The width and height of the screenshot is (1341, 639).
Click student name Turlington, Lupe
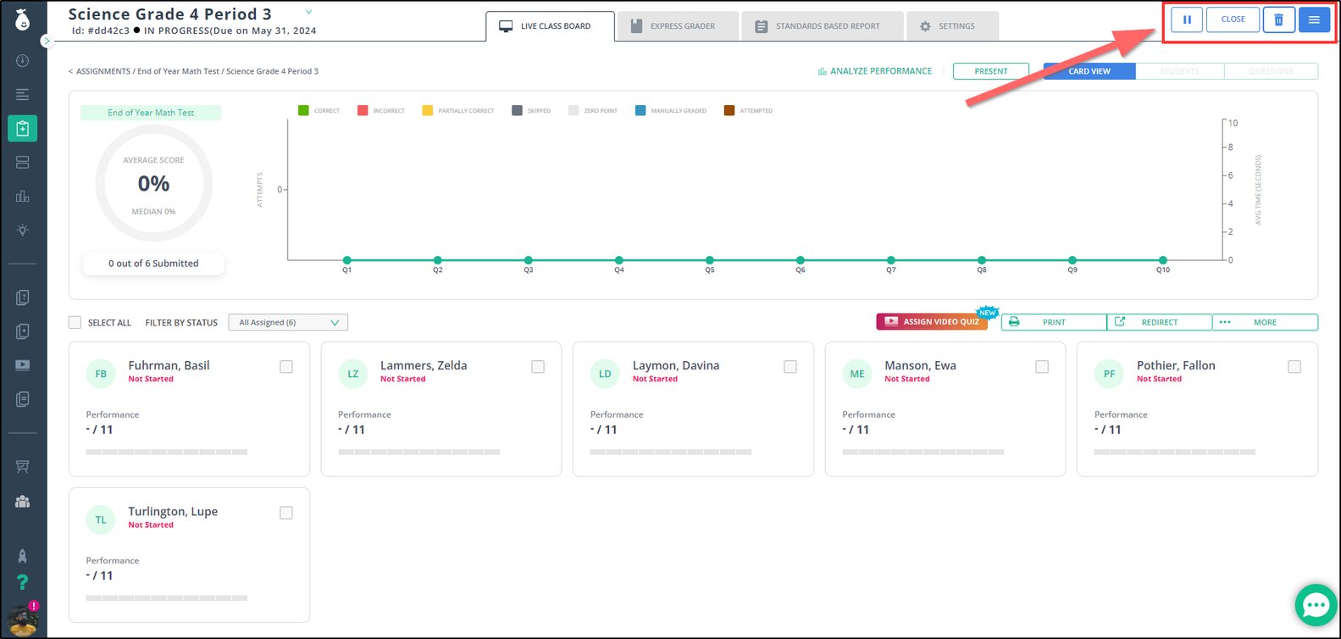coord(173,511)
